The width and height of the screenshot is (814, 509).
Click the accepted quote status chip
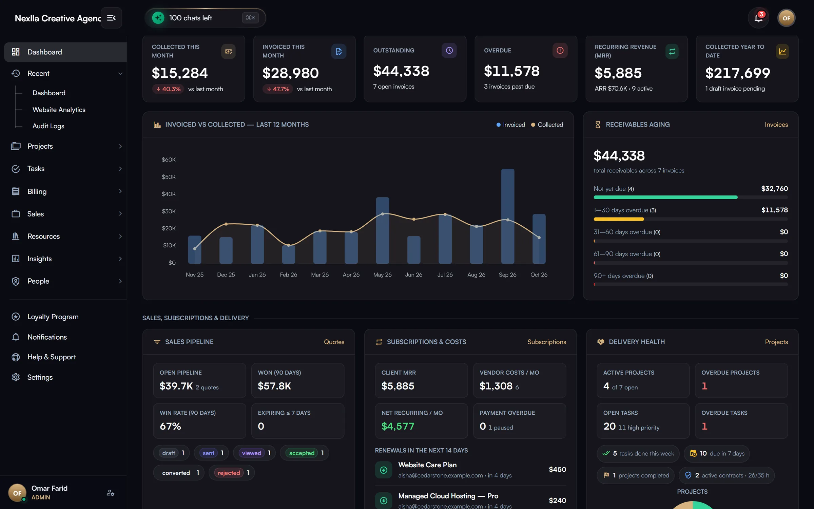pyautogui.click(x=304, y=453)
